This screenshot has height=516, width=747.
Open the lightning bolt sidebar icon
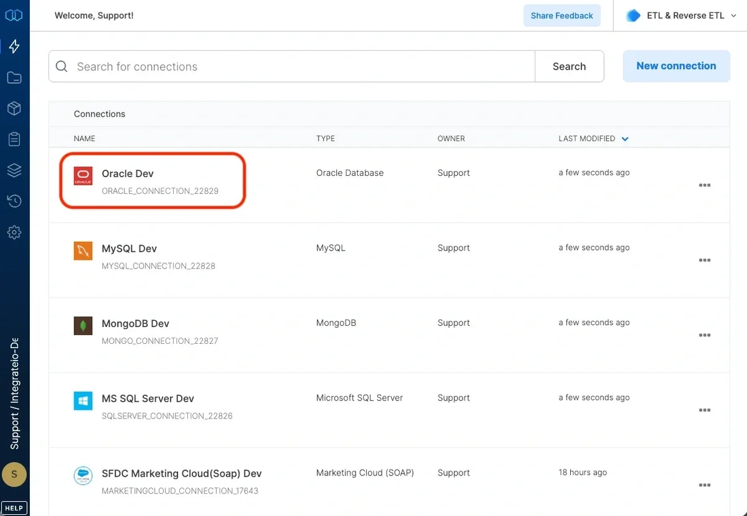(x=14, y=46)
